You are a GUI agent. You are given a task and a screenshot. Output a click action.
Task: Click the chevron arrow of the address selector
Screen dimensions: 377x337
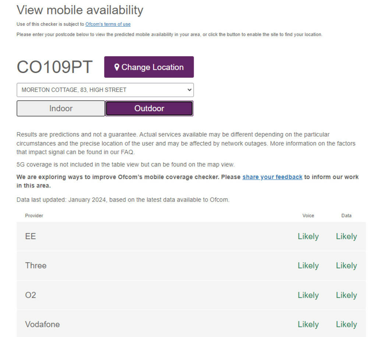coord(189,90)
